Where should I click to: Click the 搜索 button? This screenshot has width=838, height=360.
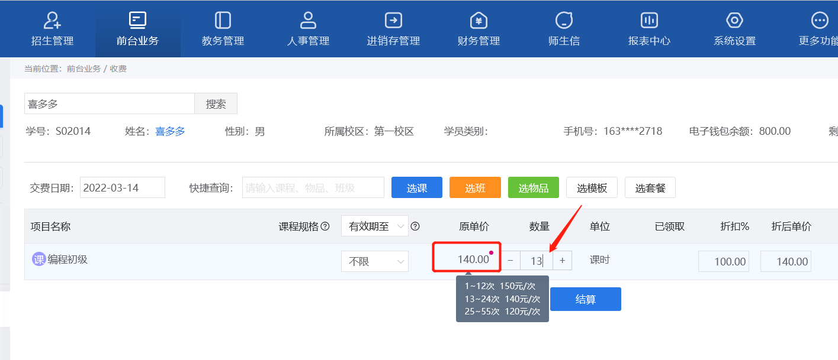(x=216, y=103)
